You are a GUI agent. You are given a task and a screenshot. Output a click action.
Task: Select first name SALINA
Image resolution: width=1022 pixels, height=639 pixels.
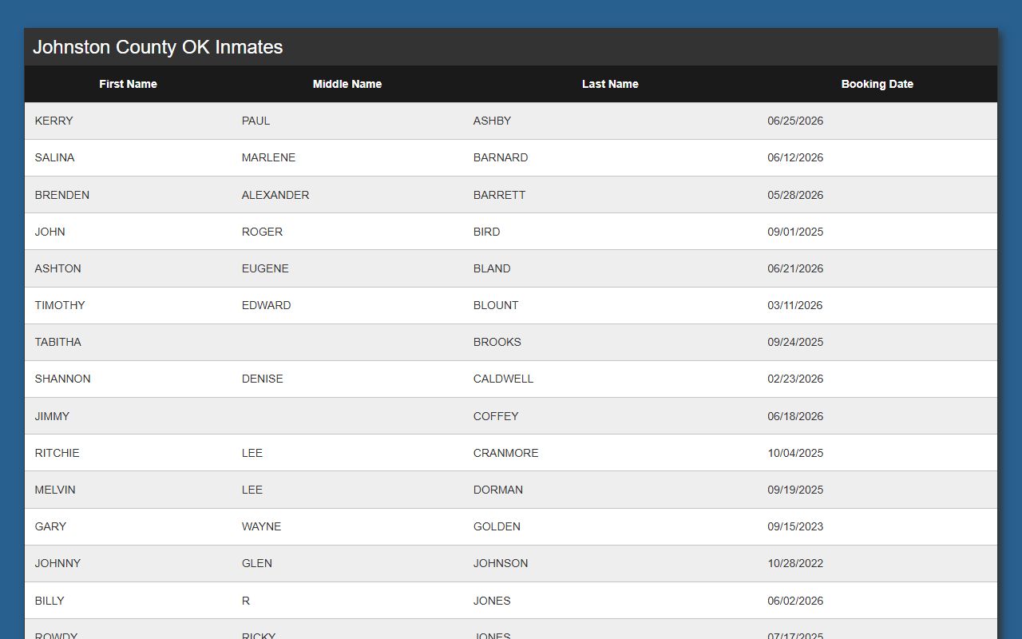[54, 157]
